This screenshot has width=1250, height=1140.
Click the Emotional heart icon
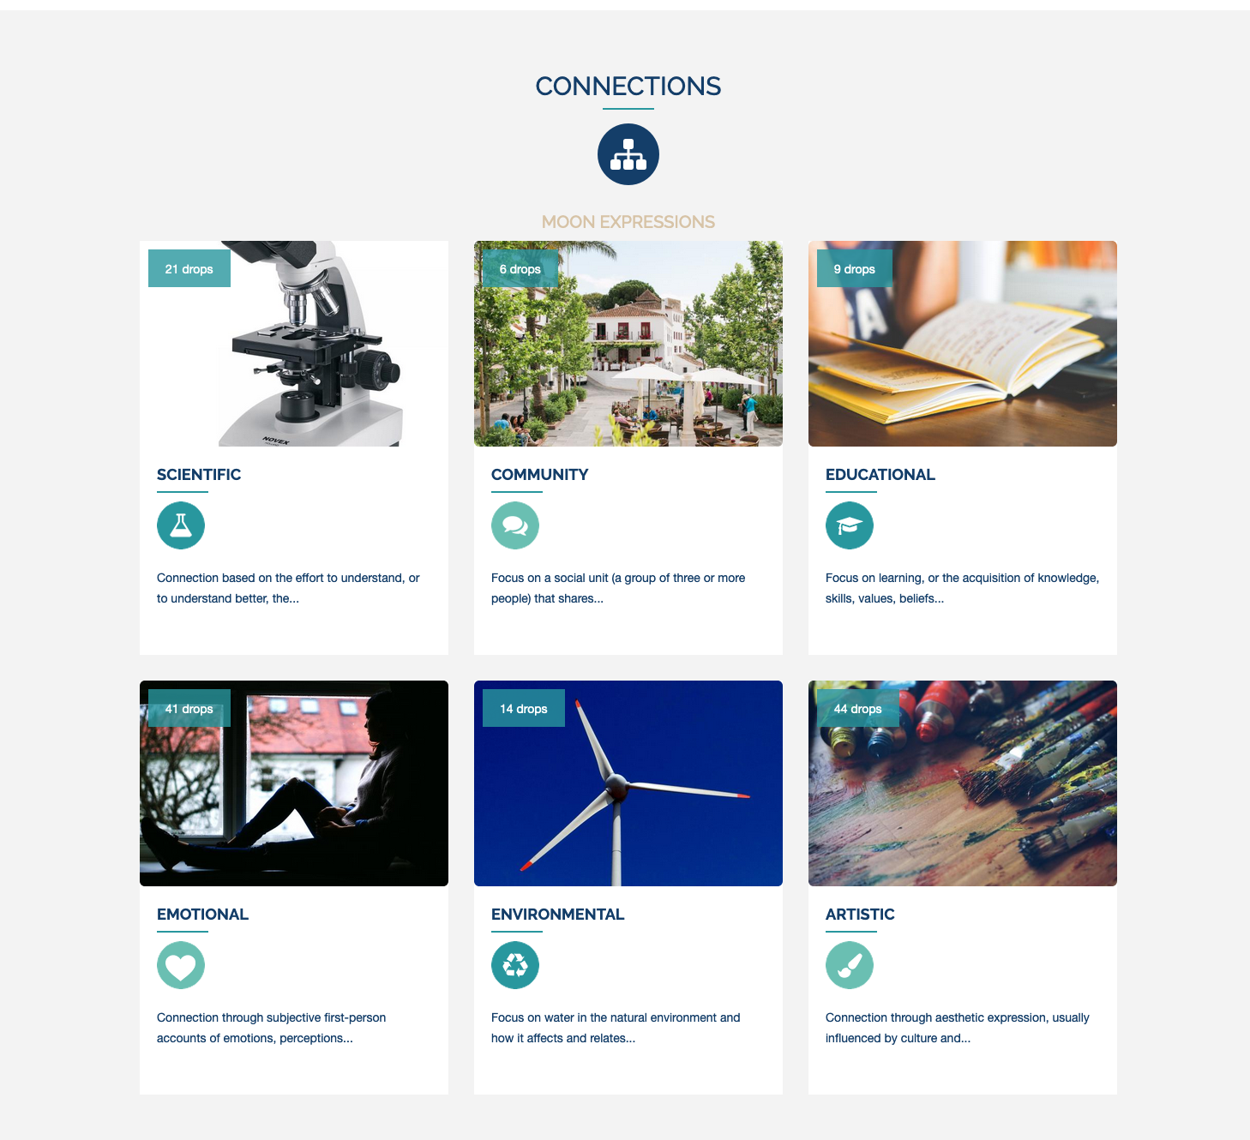(181, 965)
